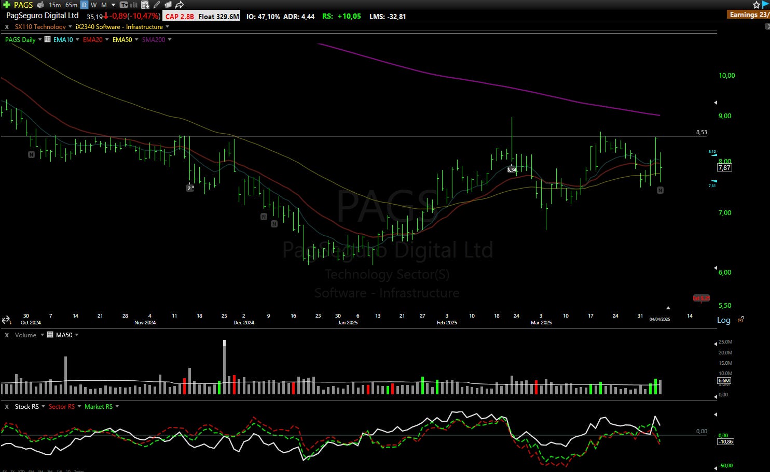Click the PAGS ticker symbol

tap(23, 5)
